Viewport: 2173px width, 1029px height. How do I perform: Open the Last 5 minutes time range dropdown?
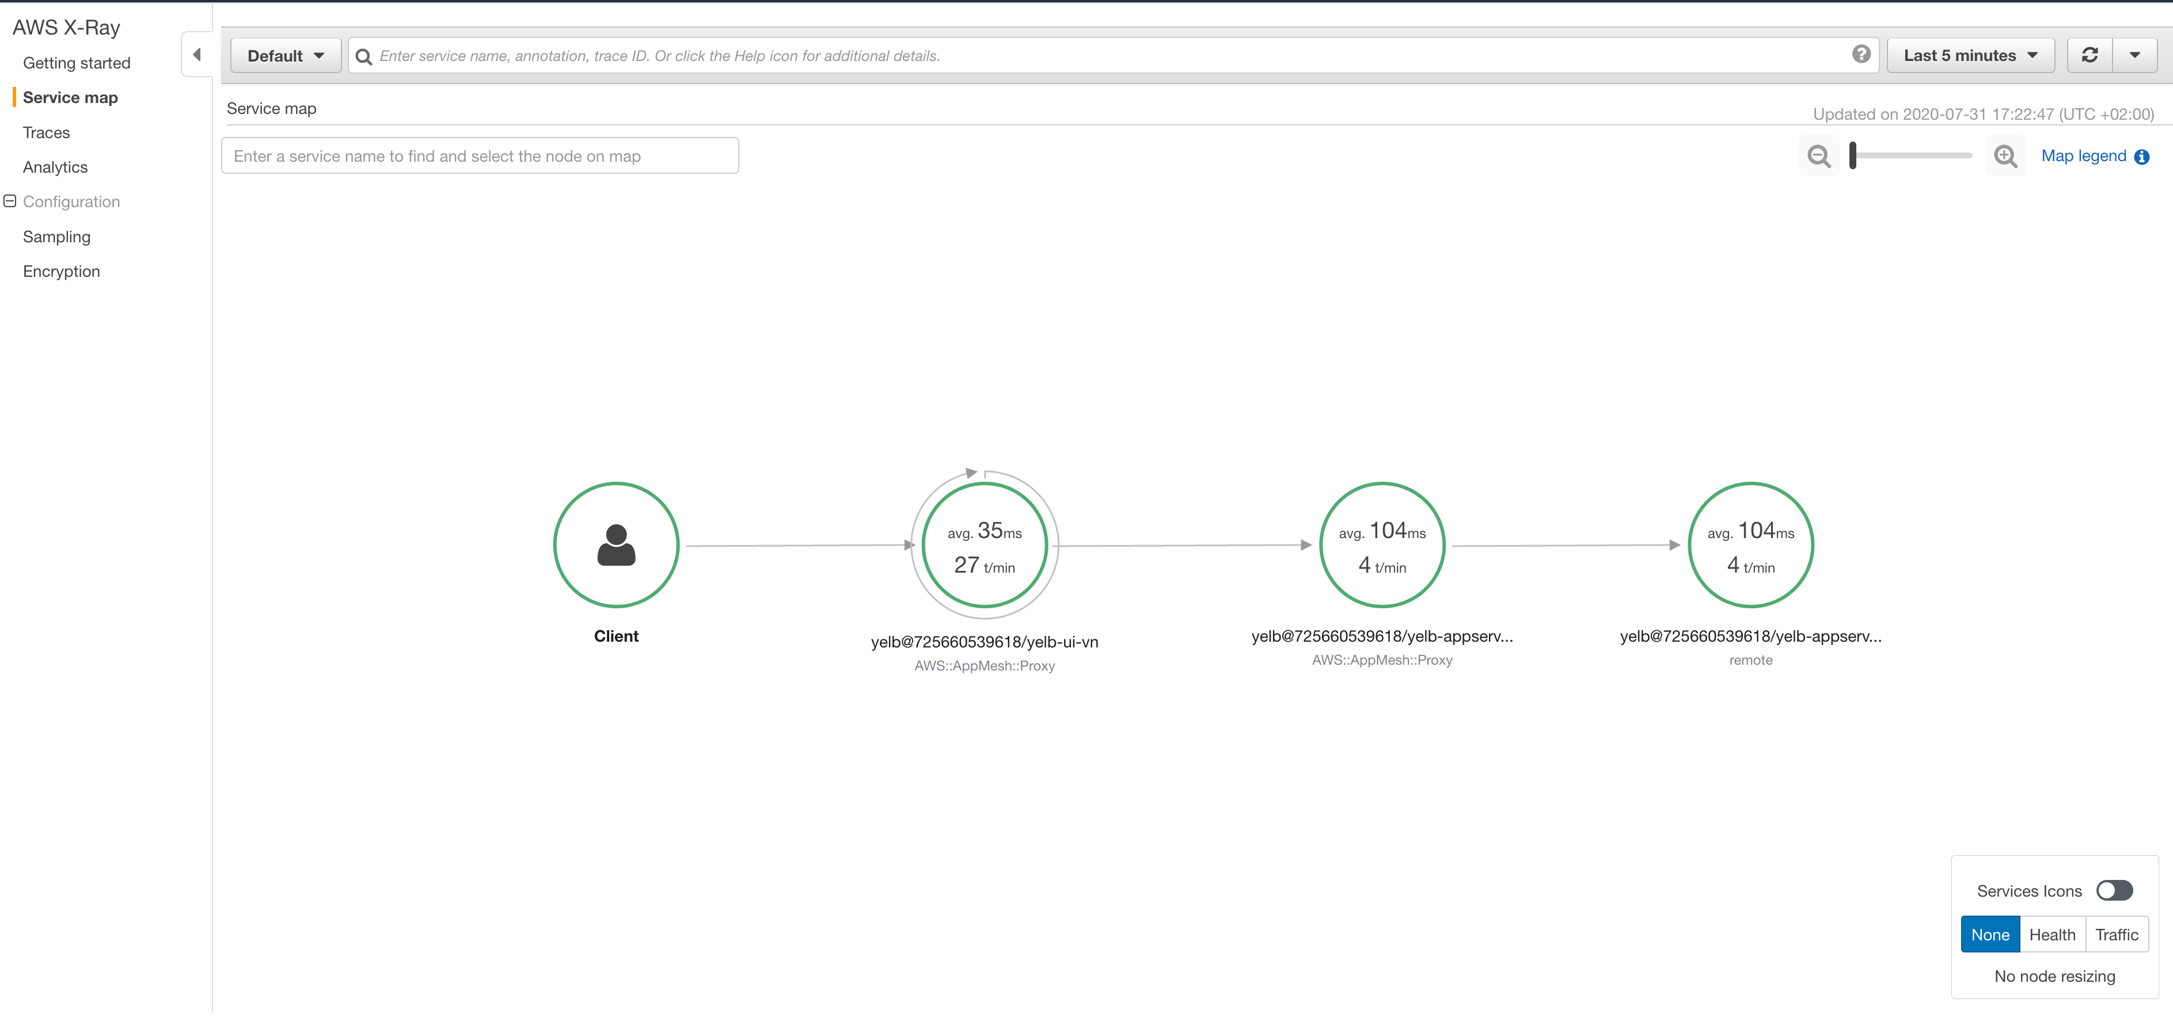click(1970, 54)
